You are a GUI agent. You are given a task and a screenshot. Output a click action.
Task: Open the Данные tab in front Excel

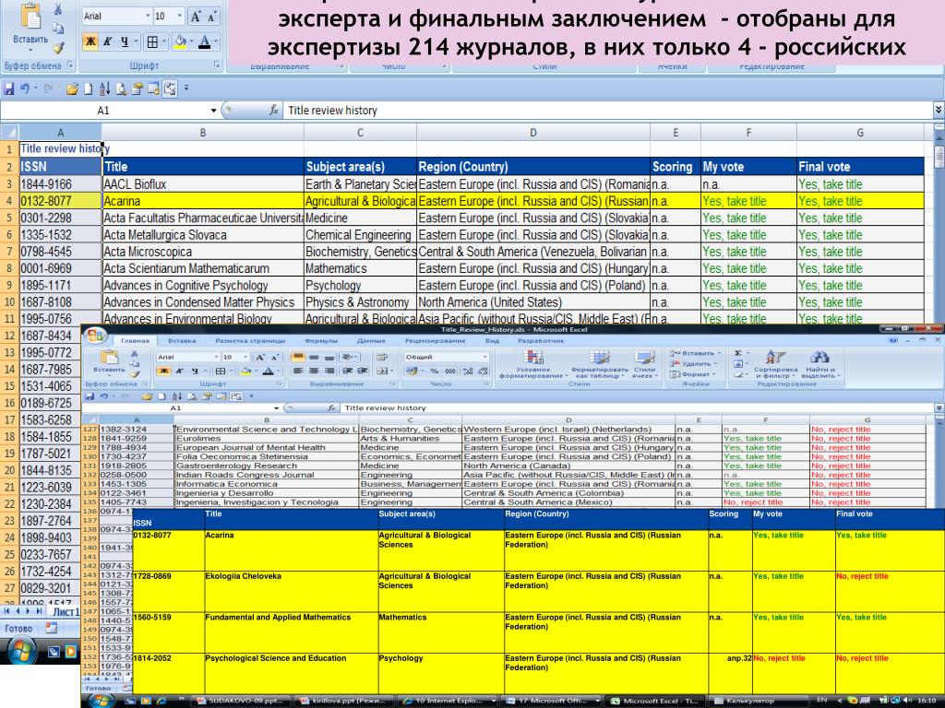pyautogui.click(x=371, y=341)
